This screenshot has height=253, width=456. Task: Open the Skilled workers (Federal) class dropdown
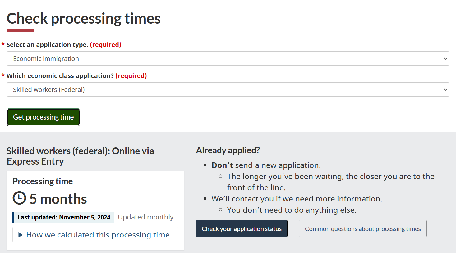click(x=228, y=89)
